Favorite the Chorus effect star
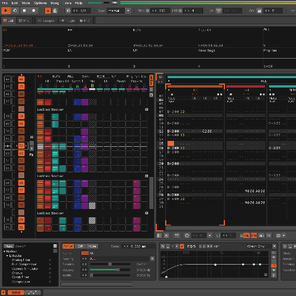 click(x=50, y=273)
